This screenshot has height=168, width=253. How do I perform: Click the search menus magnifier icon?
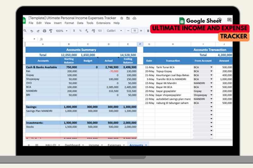(x=25, y=31)
